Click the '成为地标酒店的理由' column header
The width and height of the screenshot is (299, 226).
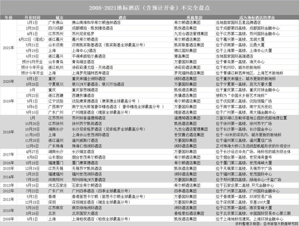257,17
